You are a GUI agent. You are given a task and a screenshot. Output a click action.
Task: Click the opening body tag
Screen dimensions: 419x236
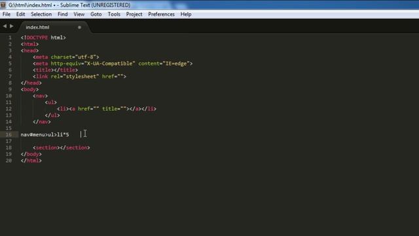(x=29, y=89)
